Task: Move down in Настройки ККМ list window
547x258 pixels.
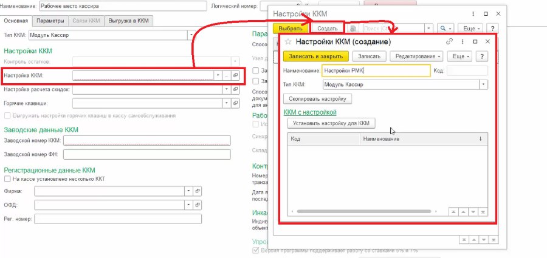Action: (x=483, y=240)
